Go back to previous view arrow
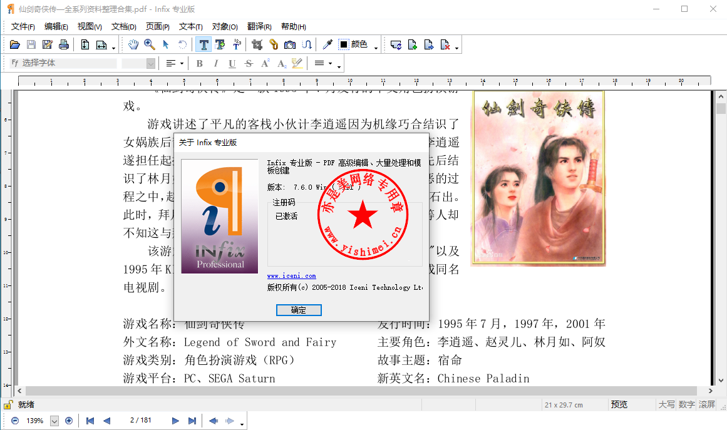 point(214,421)
